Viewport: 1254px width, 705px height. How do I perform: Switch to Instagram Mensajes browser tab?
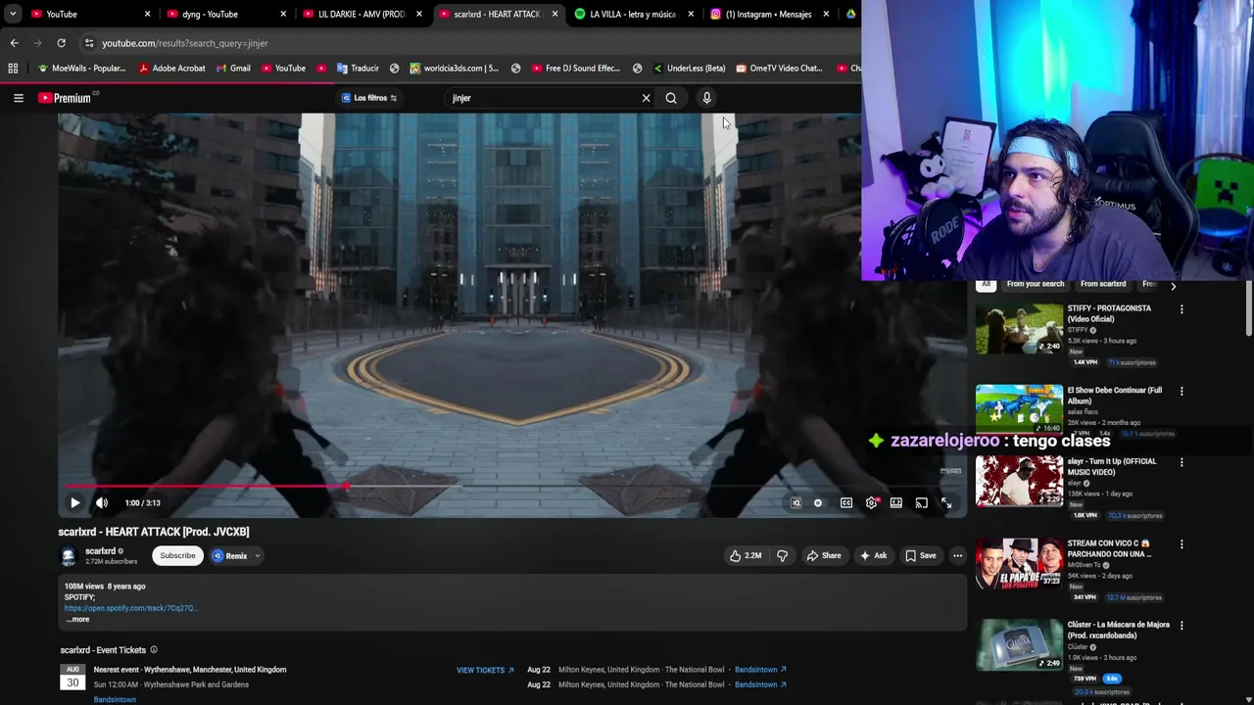(768, 15)
